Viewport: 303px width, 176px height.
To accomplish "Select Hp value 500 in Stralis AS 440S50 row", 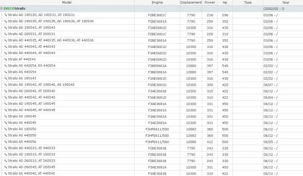I will point(225,136).
